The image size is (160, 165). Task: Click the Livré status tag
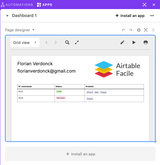59,92
